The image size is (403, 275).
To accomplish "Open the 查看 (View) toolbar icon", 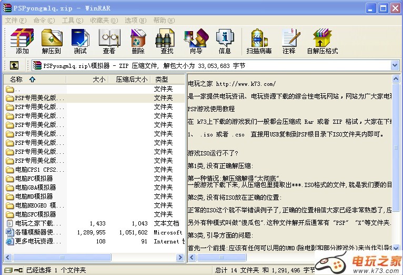I will point(109,39).
